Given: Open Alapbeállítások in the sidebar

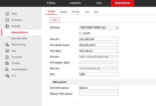Looking at the screenshot, I should coord(20,32).
